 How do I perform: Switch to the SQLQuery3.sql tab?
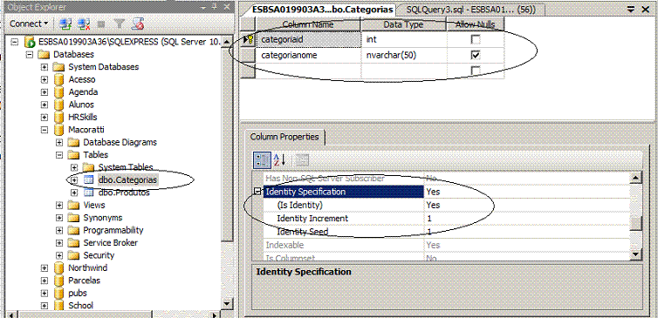(470, 10)
